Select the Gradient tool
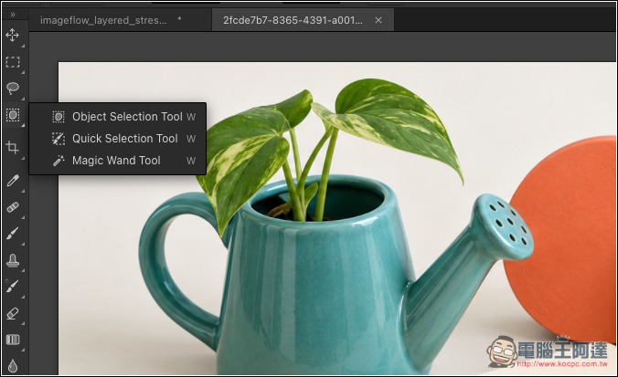This screenshot has width=618, height=377. [12, 340]
